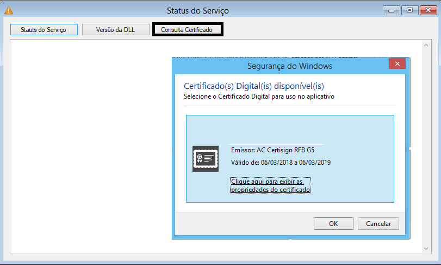Image resolution: width=441 pixels, height=265 pixels.
Task: Close the Segurança do Windows dialog
Action: (397, 65)
